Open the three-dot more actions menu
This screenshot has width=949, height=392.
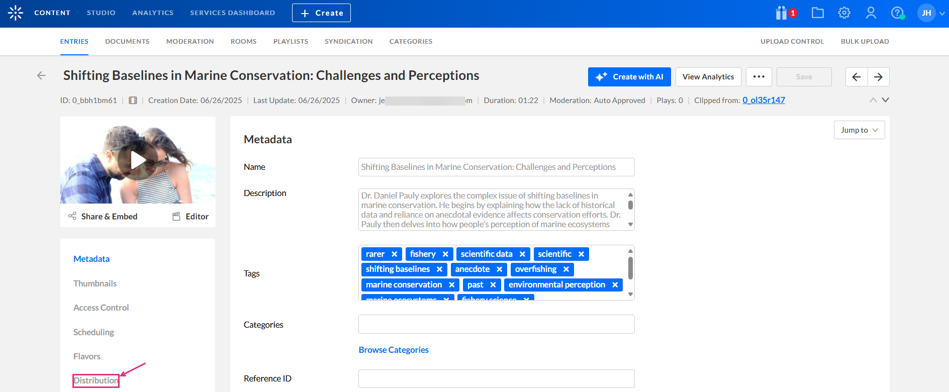(x=759, y=77)
